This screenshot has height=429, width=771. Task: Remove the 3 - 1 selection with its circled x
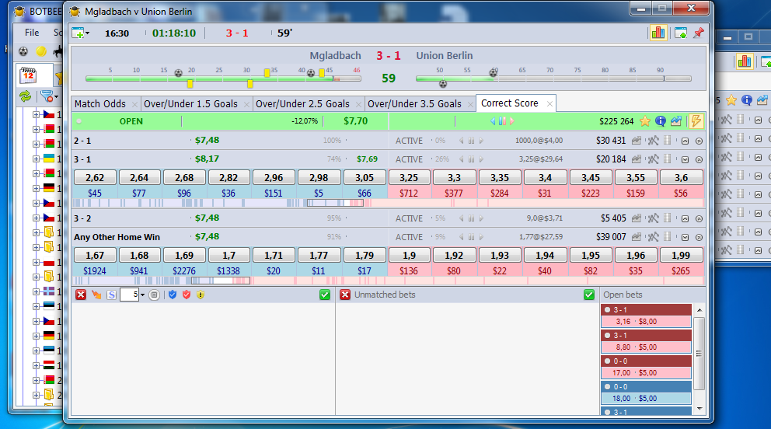coord(699,159)
